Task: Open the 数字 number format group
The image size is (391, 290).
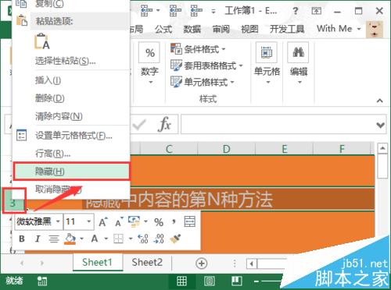Action: tap(149, 64)
